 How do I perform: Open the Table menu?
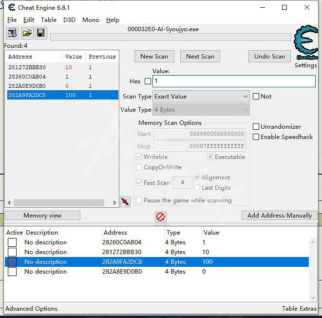click(x=48, y=20)
